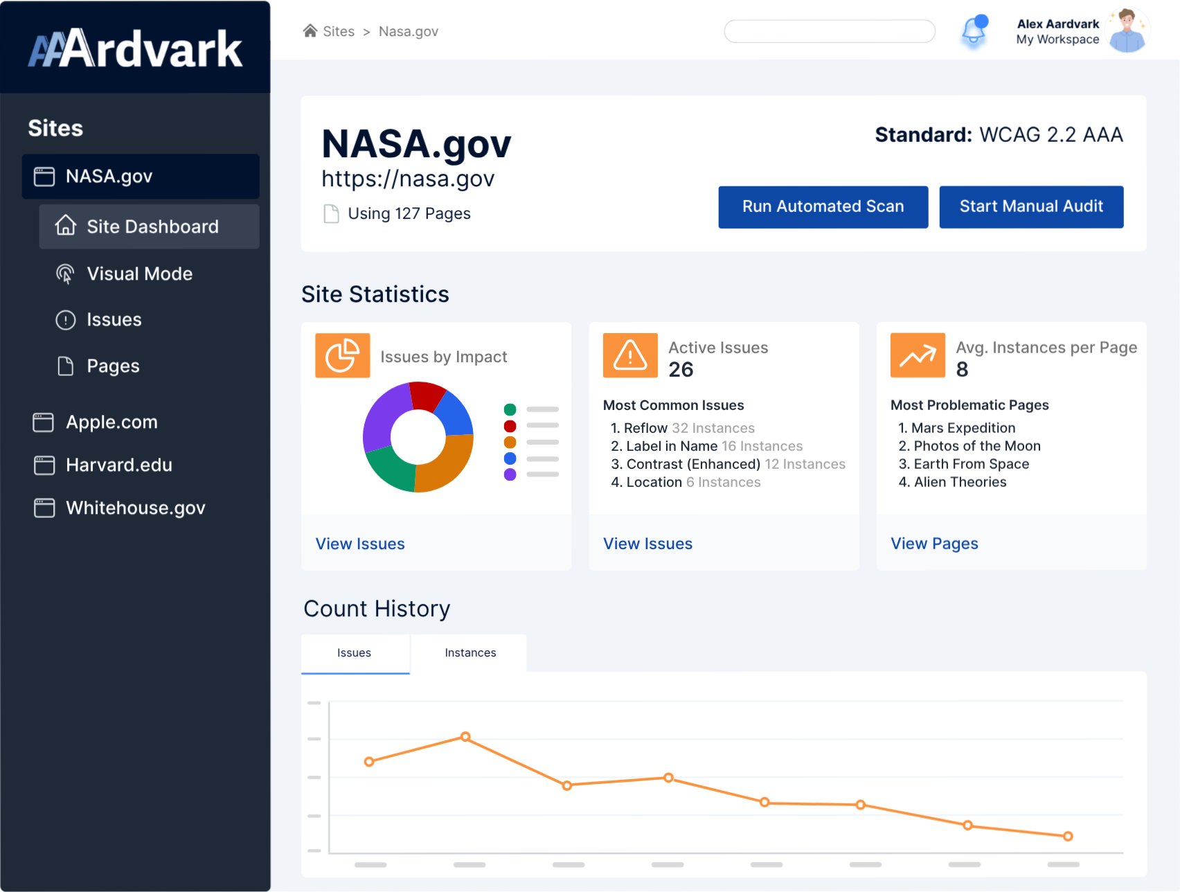
Task: Open Pages via its document icon
Action: coord(64,365)
